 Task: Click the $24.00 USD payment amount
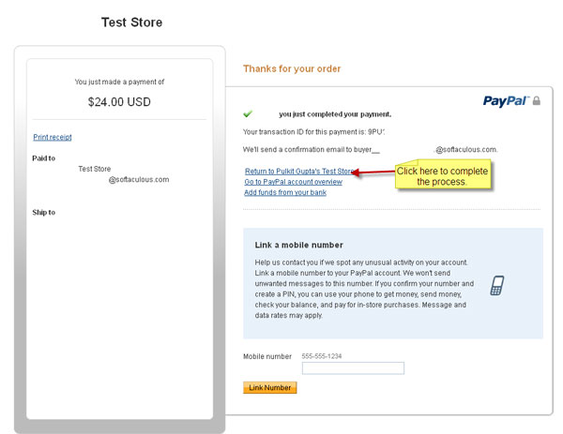[119, 102]
